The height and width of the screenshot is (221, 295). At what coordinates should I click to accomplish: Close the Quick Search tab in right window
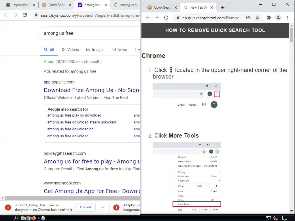[x=175, y=7]
